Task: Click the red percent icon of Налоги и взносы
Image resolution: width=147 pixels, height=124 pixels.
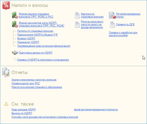Action: click(x=6, y=5)
